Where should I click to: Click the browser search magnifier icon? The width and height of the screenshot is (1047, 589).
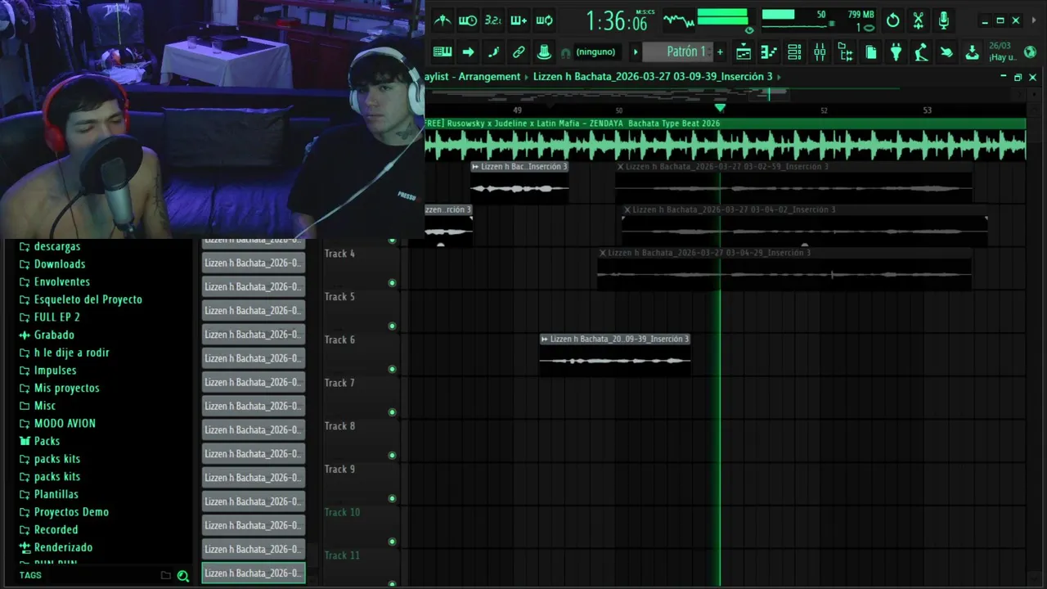tap(183, 576)
